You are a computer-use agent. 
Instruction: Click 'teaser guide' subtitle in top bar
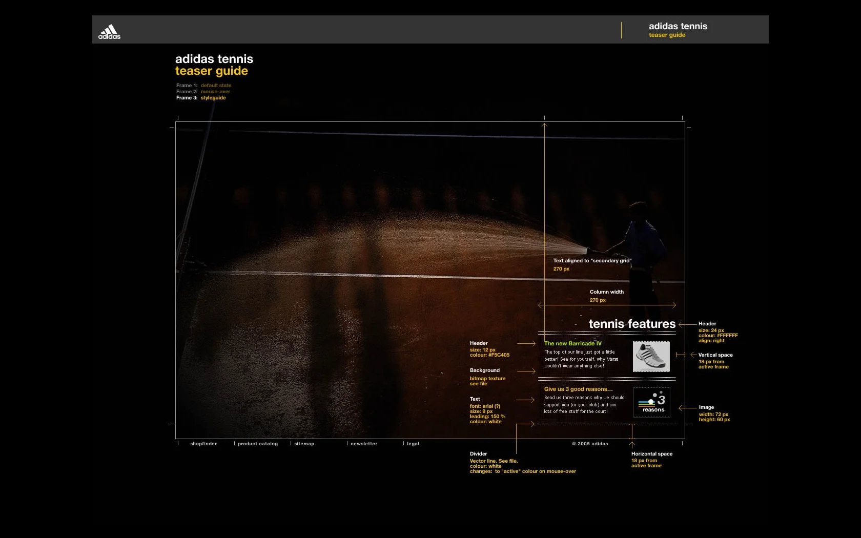tap(667, 35)
